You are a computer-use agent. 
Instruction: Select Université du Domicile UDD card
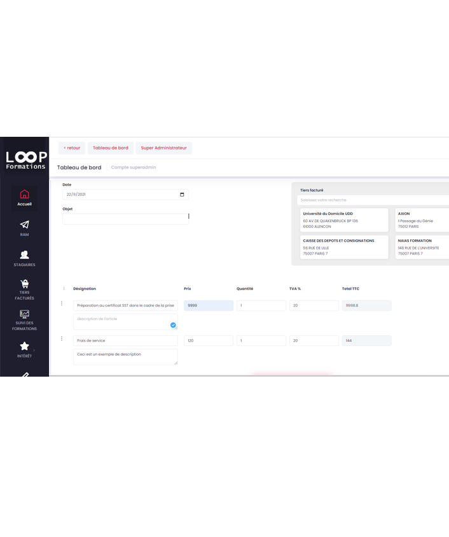(x=343, y=220)
